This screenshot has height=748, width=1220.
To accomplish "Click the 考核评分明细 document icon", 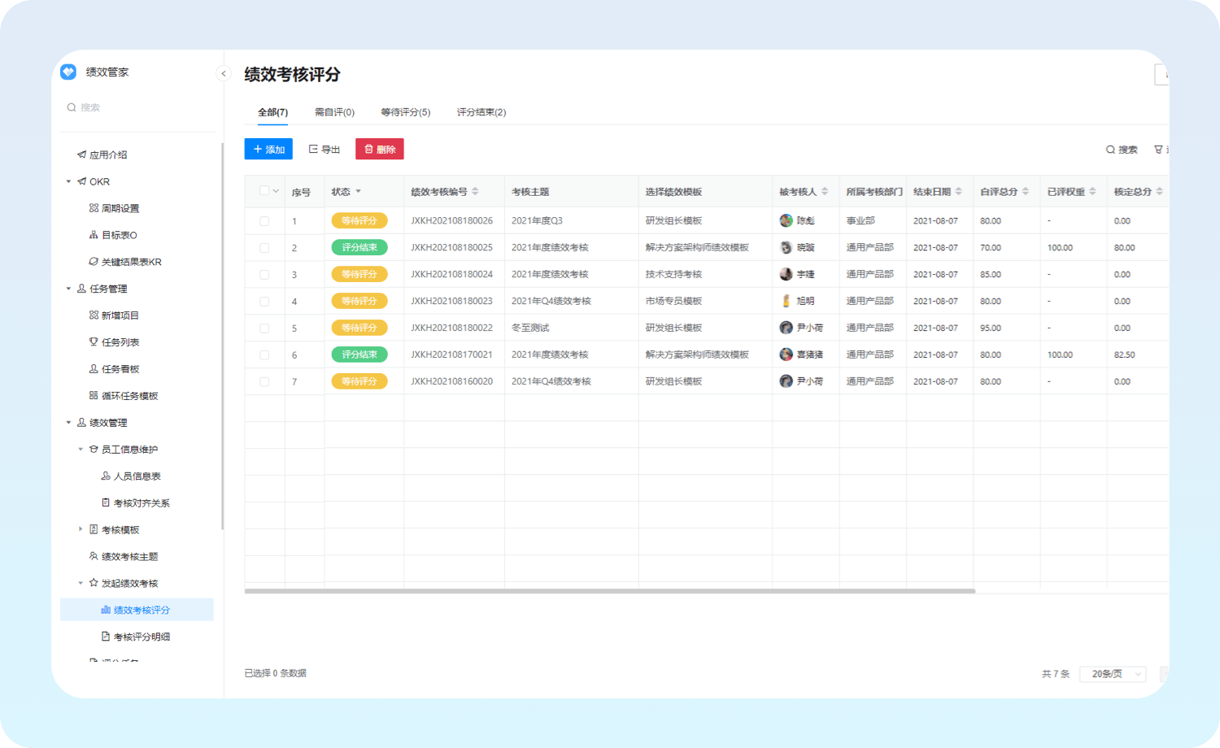I will (106, 637).
